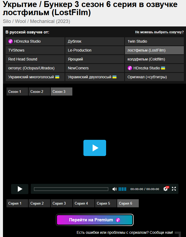186x237 pixels.
Task: Click the playback time display 00:00:00 / 00:00:00
Action: click(145, 189)
